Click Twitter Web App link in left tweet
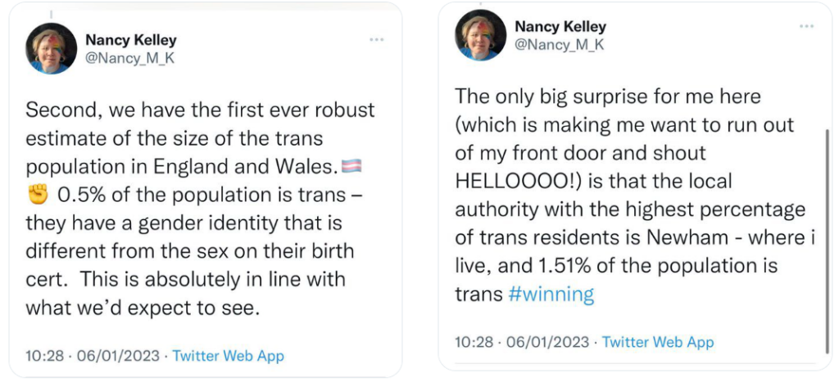The width and height of the screenshot is (839, 382). [228, 356]
